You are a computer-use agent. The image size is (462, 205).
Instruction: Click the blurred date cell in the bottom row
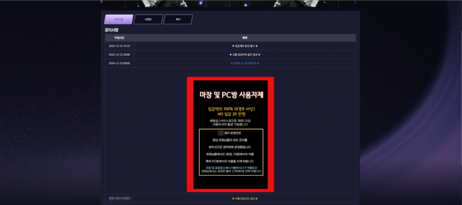[119, 198]
